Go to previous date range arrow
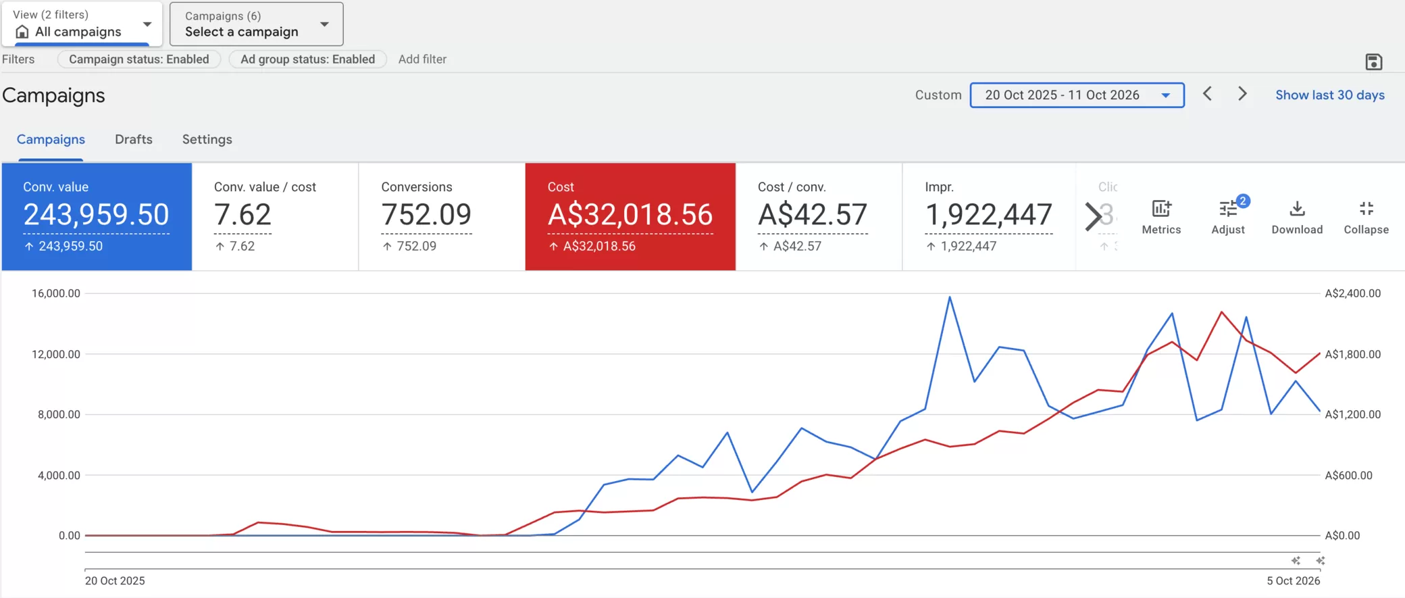This screenshot has height=598, width=1405. pyautogui.click(x=1207, y=94)
